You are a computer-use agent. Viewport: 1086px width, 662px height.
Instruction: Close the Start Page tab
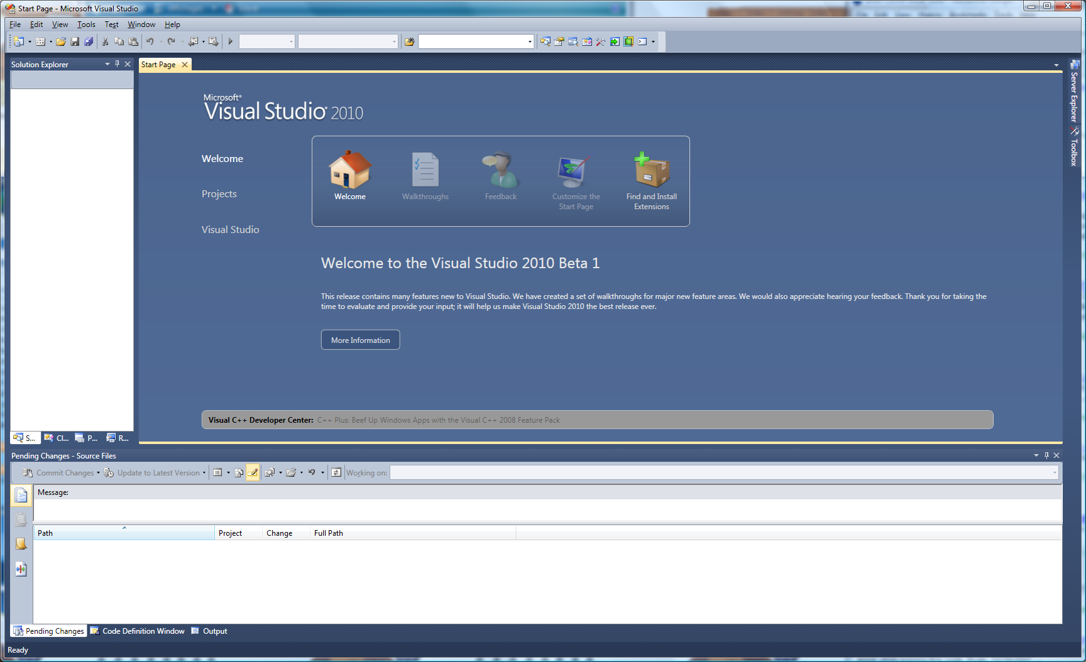[x=185, y=65]
